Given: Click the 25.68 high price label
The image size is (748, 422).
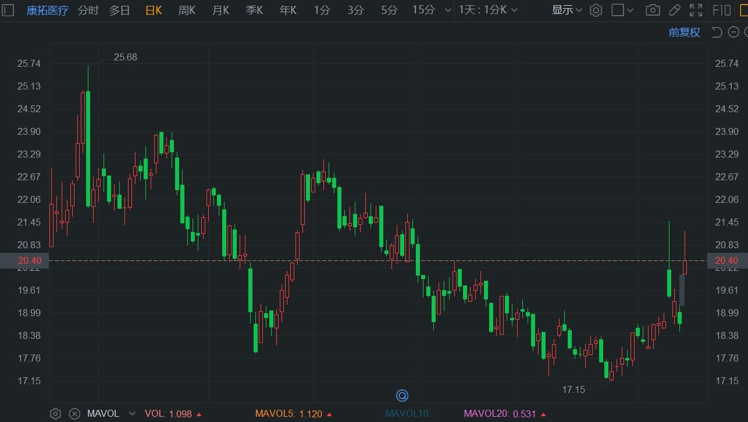Looking at the screenshot, I should pos(126,57).
